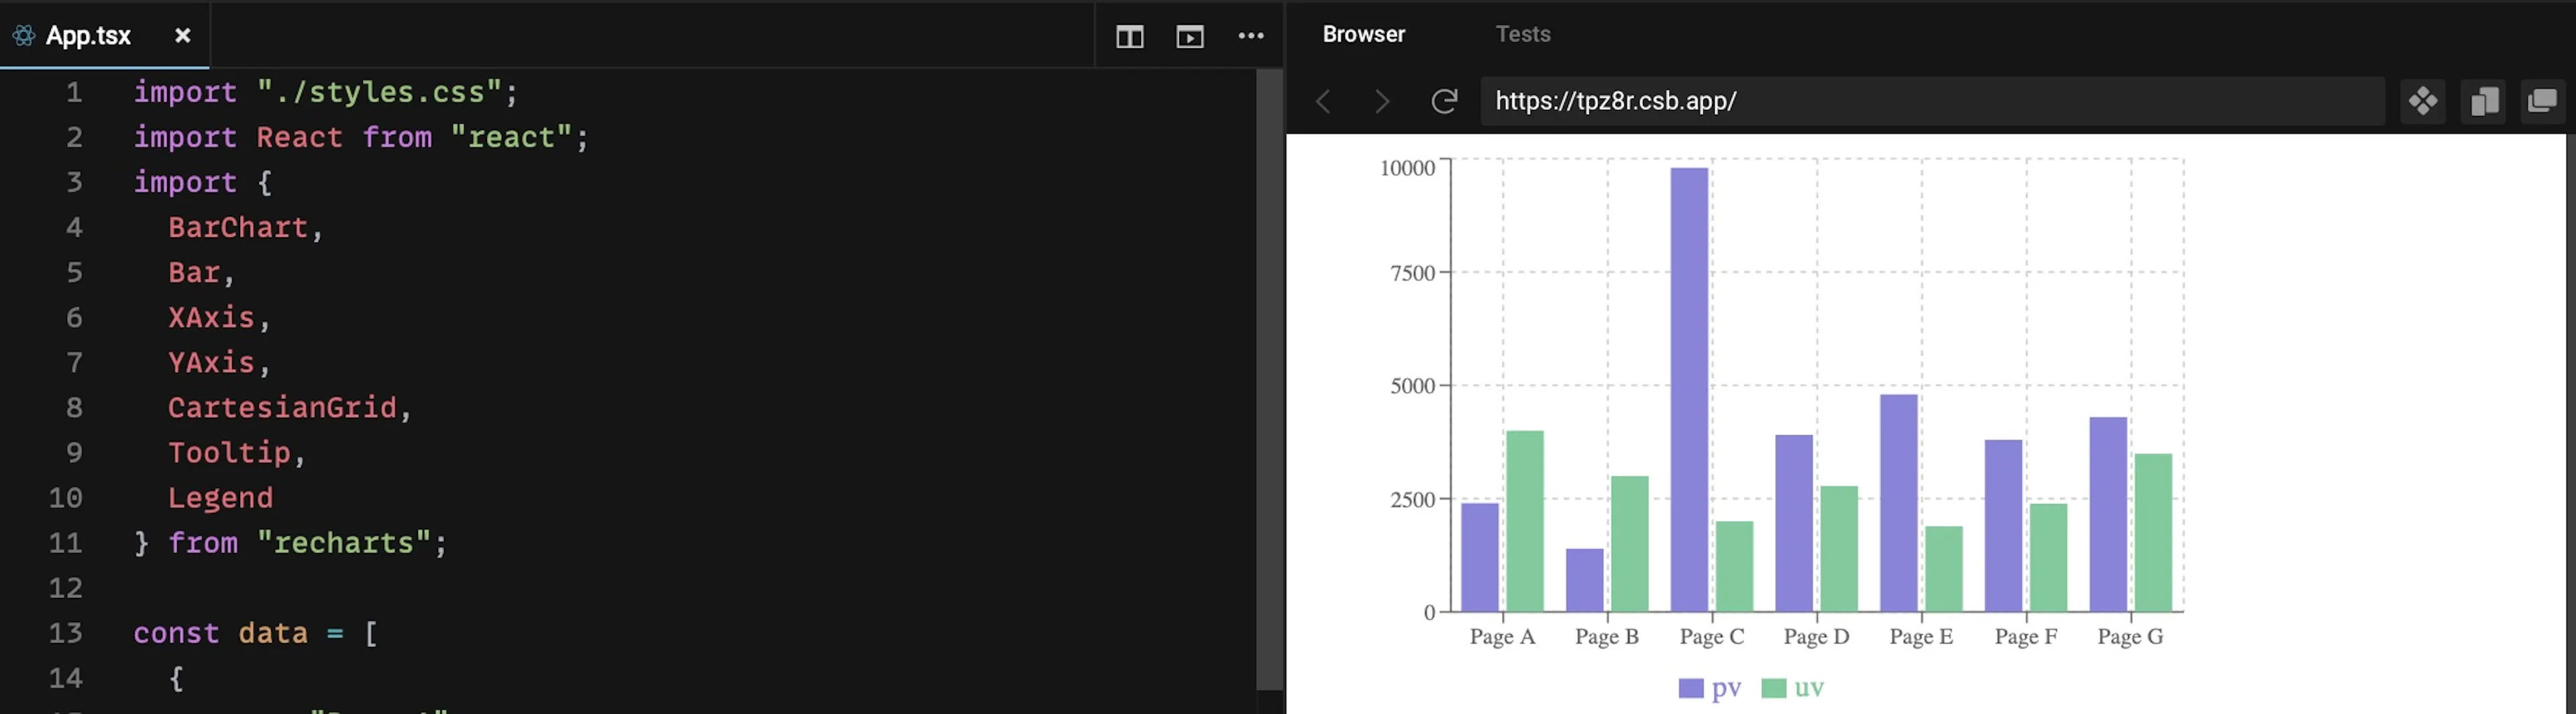
Task: Click the preview URL address field
Action: (x=1932, y=101)
